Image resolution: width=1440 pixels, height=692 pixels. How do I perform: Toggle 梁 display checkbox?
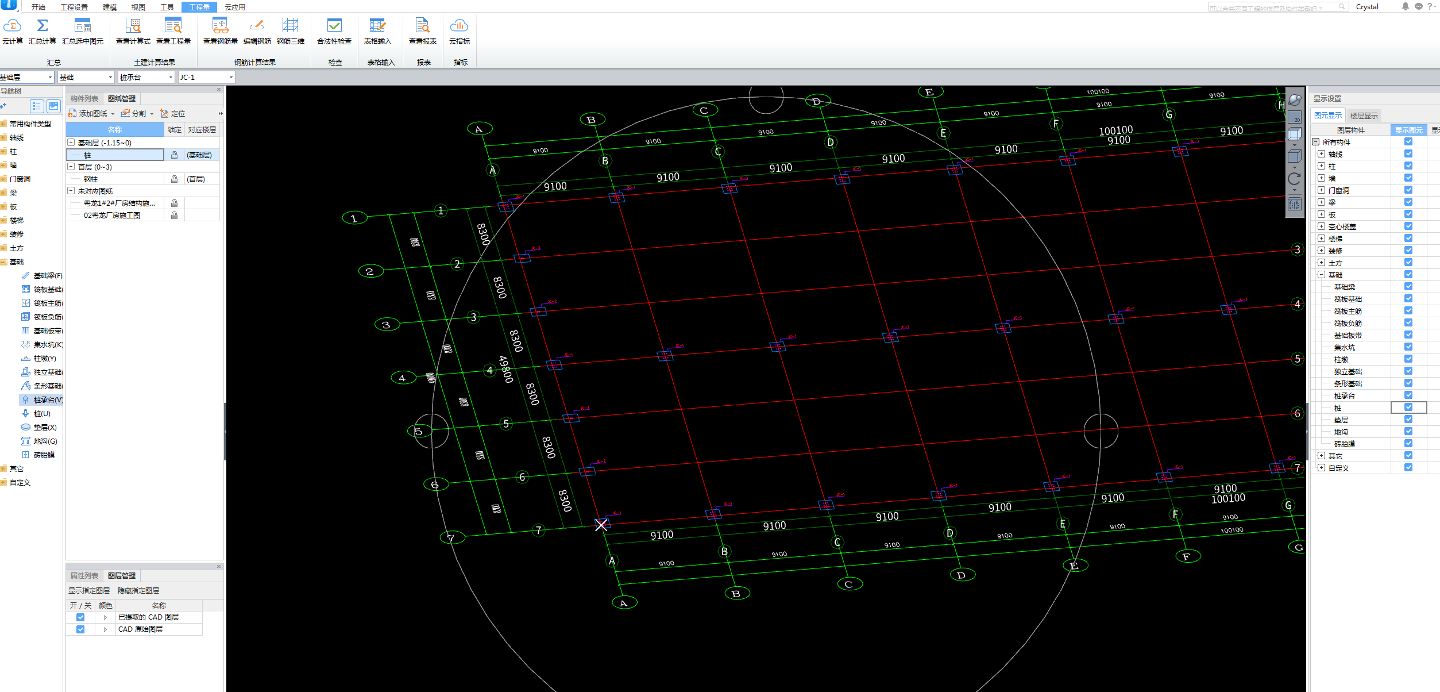(x=1408, y=202)
